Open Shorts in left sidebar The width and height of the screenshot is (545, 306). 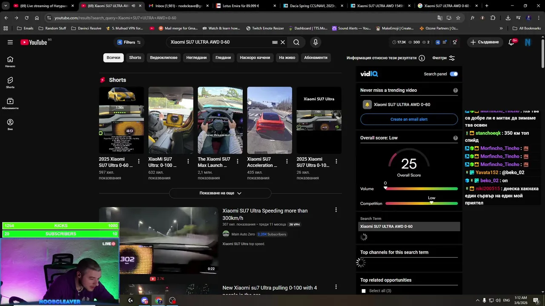coord(10,82)
